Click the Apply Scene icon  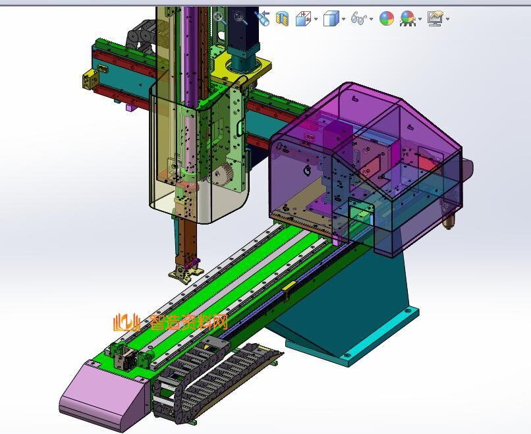[408, 18]
